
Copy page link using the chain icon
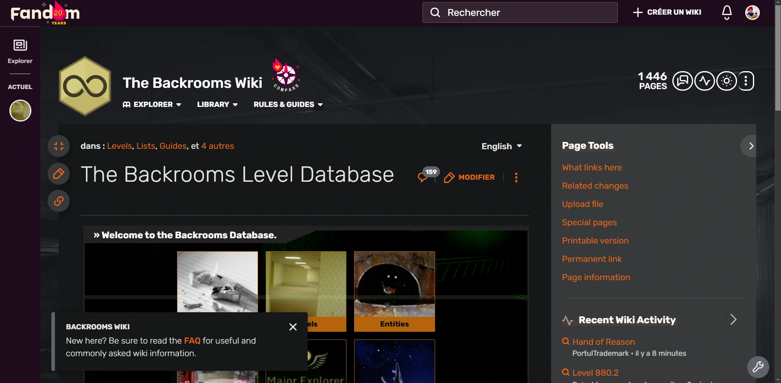pyautogui.click(x=59, y=200)
